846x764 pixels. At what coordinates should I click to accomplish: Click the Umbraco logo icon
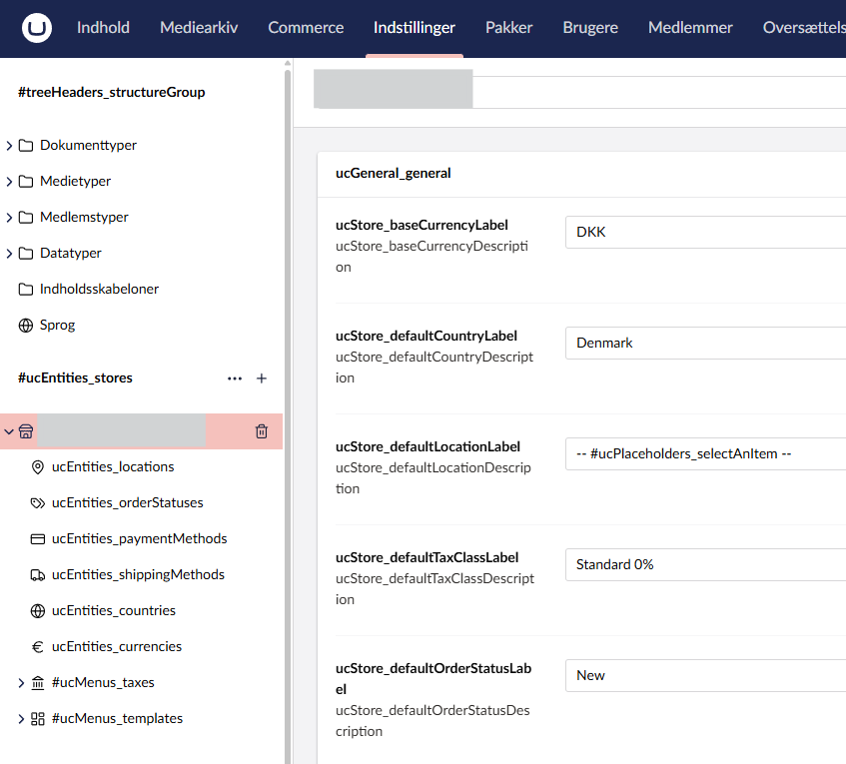(x=37, y=28)
